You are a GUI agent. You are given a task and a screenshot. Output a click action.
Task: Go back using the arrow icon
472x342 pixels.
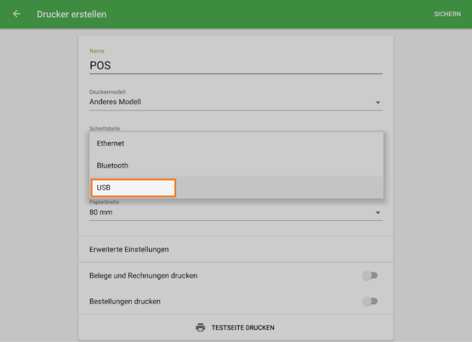point(16,14)
